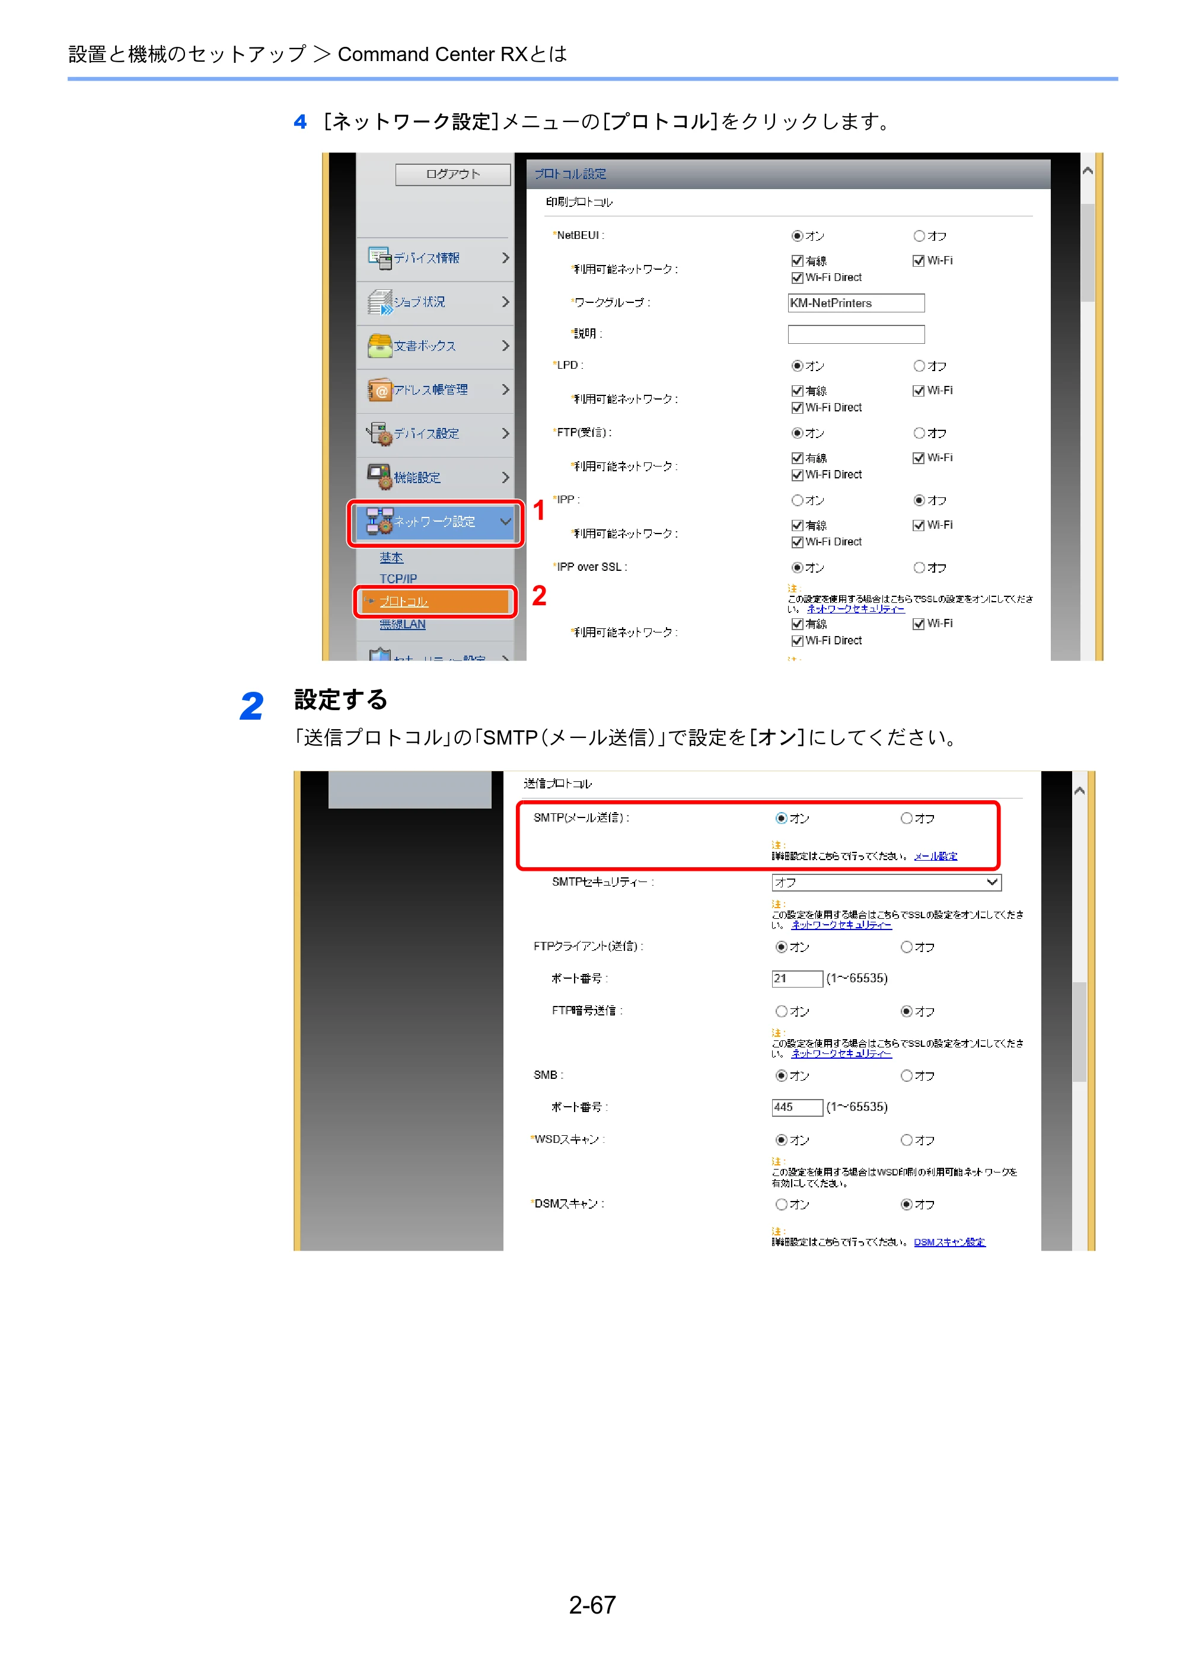
Task: Uncheck FTP(受信) Wi-Fi checkbox
Action: 919,458
